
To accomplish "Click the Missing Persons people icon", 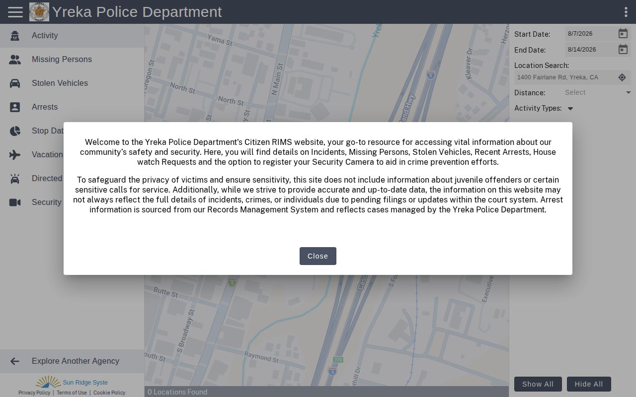I will pyautogui.click(x=15, y=60).
